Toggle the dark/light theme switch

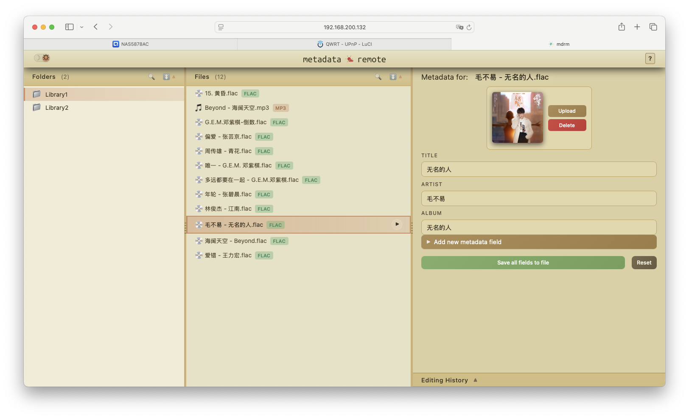click(x=42, y=58)
